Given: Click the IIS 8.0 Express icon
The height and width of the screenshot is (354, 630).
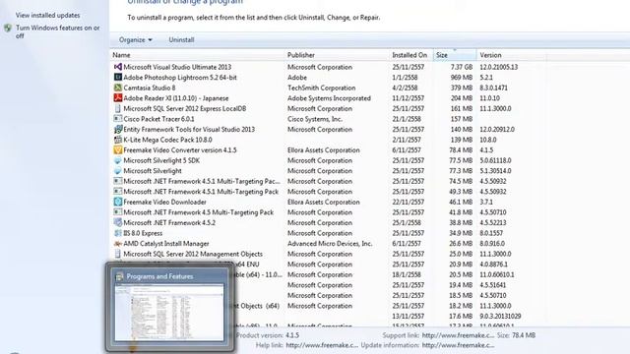Looking at the screenshot, I should [118, 233].
